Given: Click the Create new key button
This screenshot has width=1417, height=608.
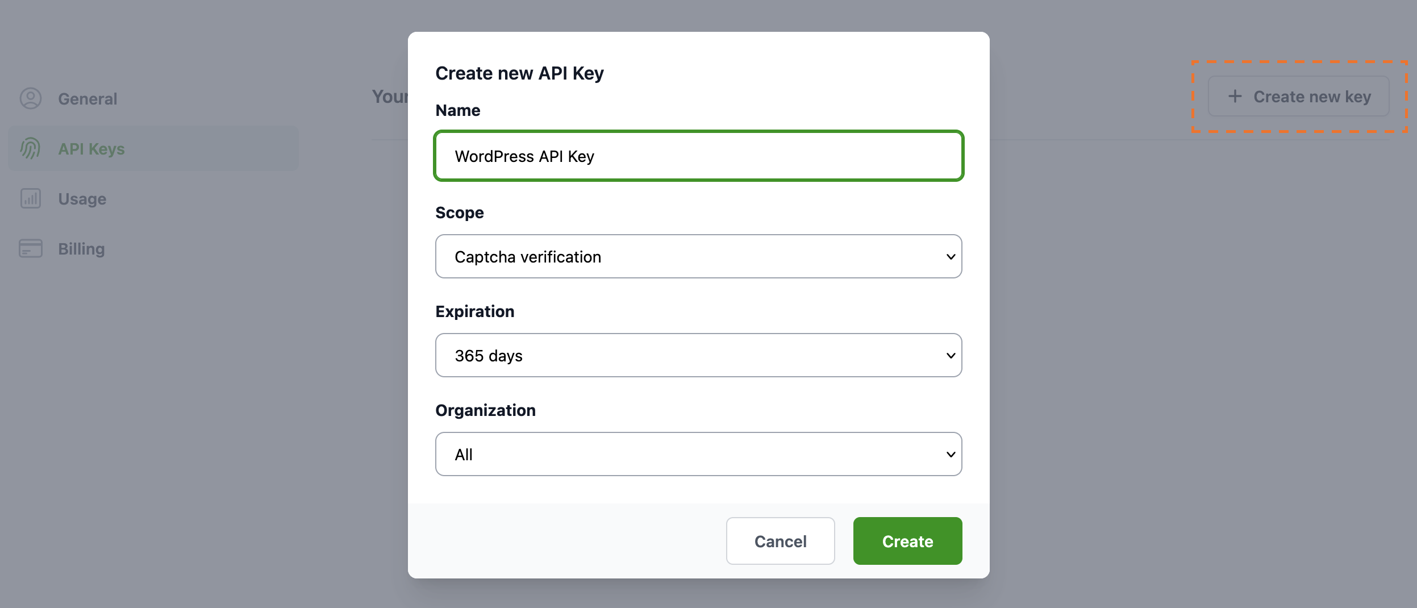Looking at the screenshot, I should (1299, 96).
